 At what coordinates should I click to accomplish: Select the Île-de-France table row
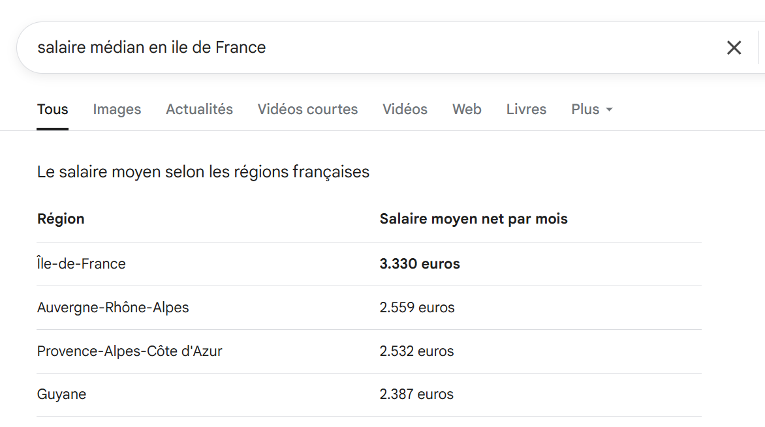pyautogui.click(x=369, y=264)
